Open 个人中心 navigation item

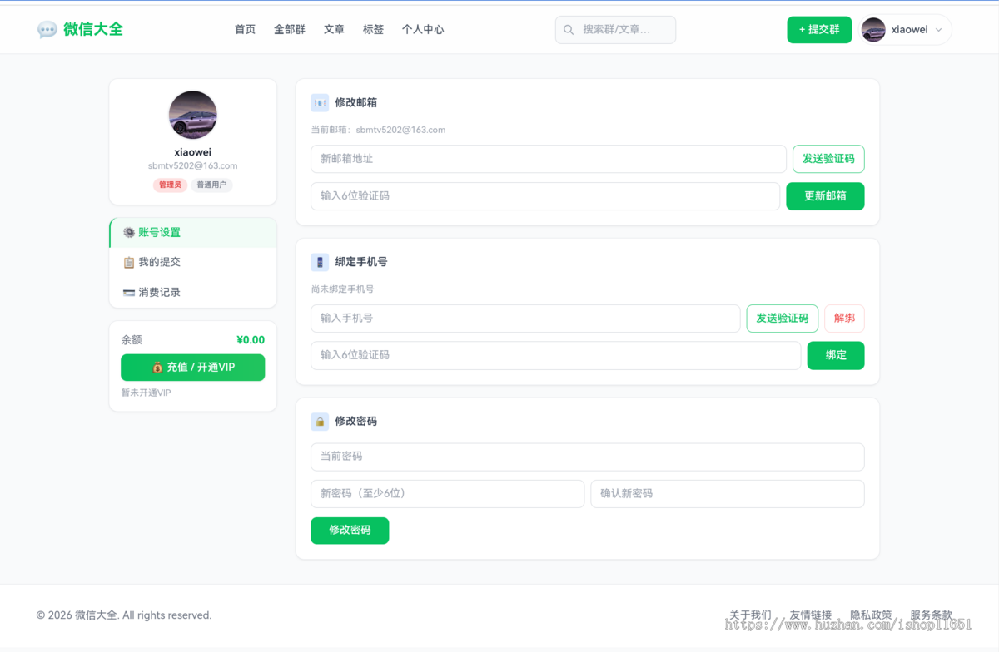coord(423,29)
